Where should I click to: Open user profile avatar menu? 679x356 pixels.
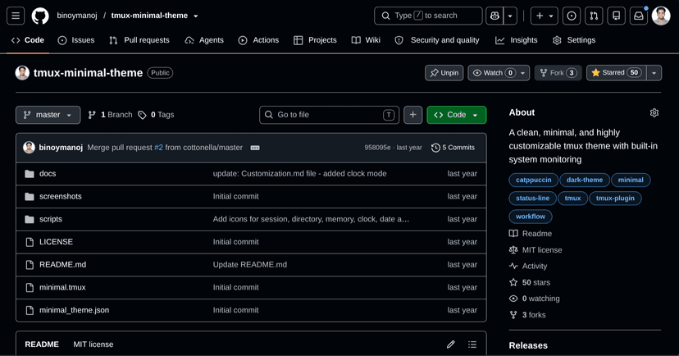[x=661, y=16]
